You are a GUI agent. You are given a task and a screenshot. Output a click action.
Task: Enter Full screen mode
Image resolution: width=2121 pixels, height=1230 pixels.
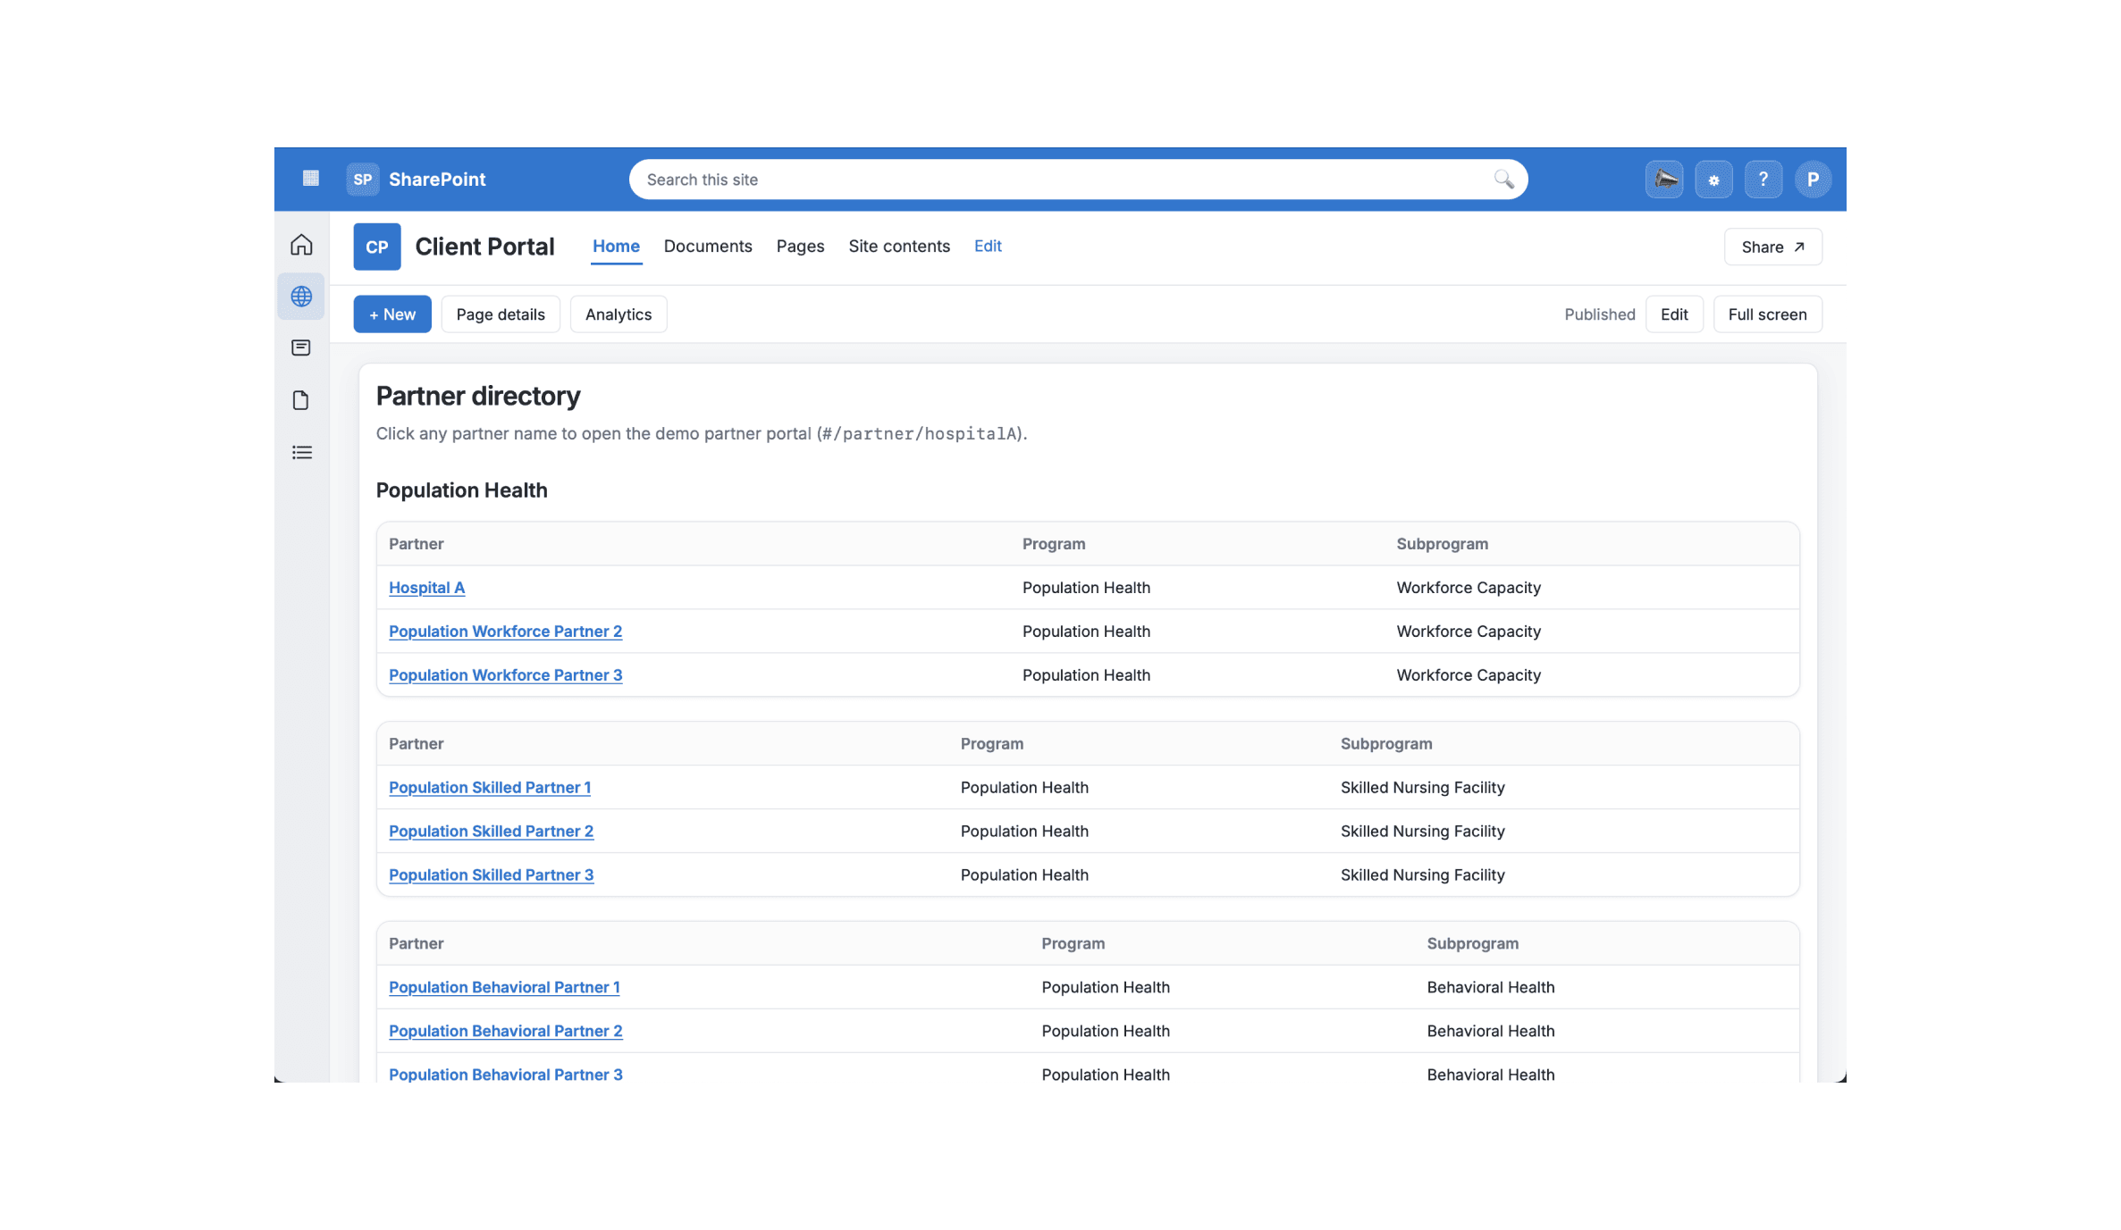[1767, 314]
